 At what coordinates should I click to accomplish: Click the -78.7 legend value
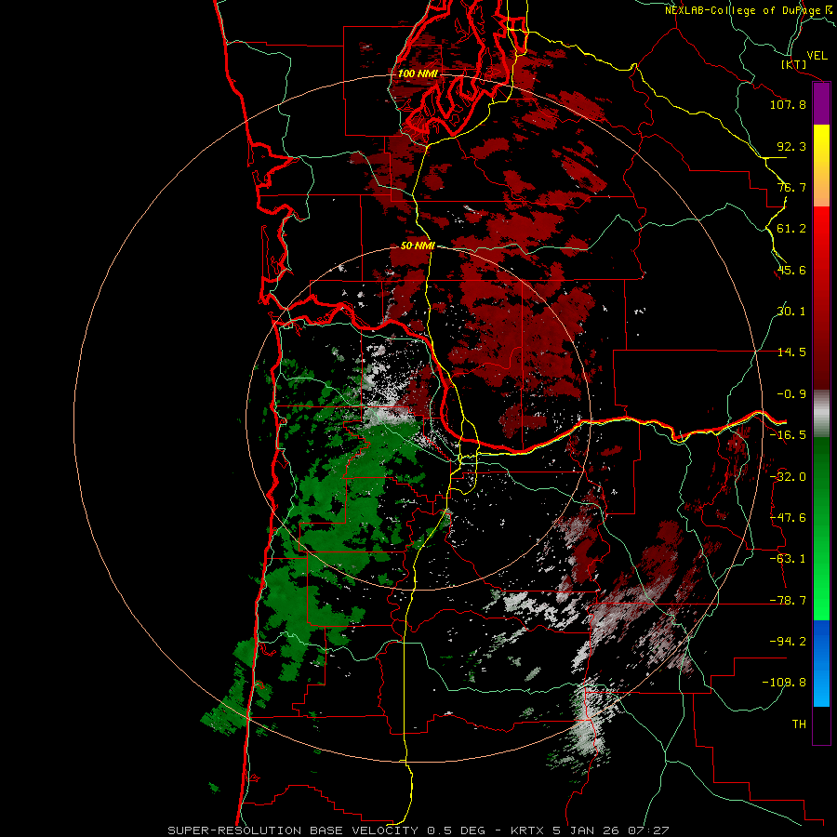[788, 601]
